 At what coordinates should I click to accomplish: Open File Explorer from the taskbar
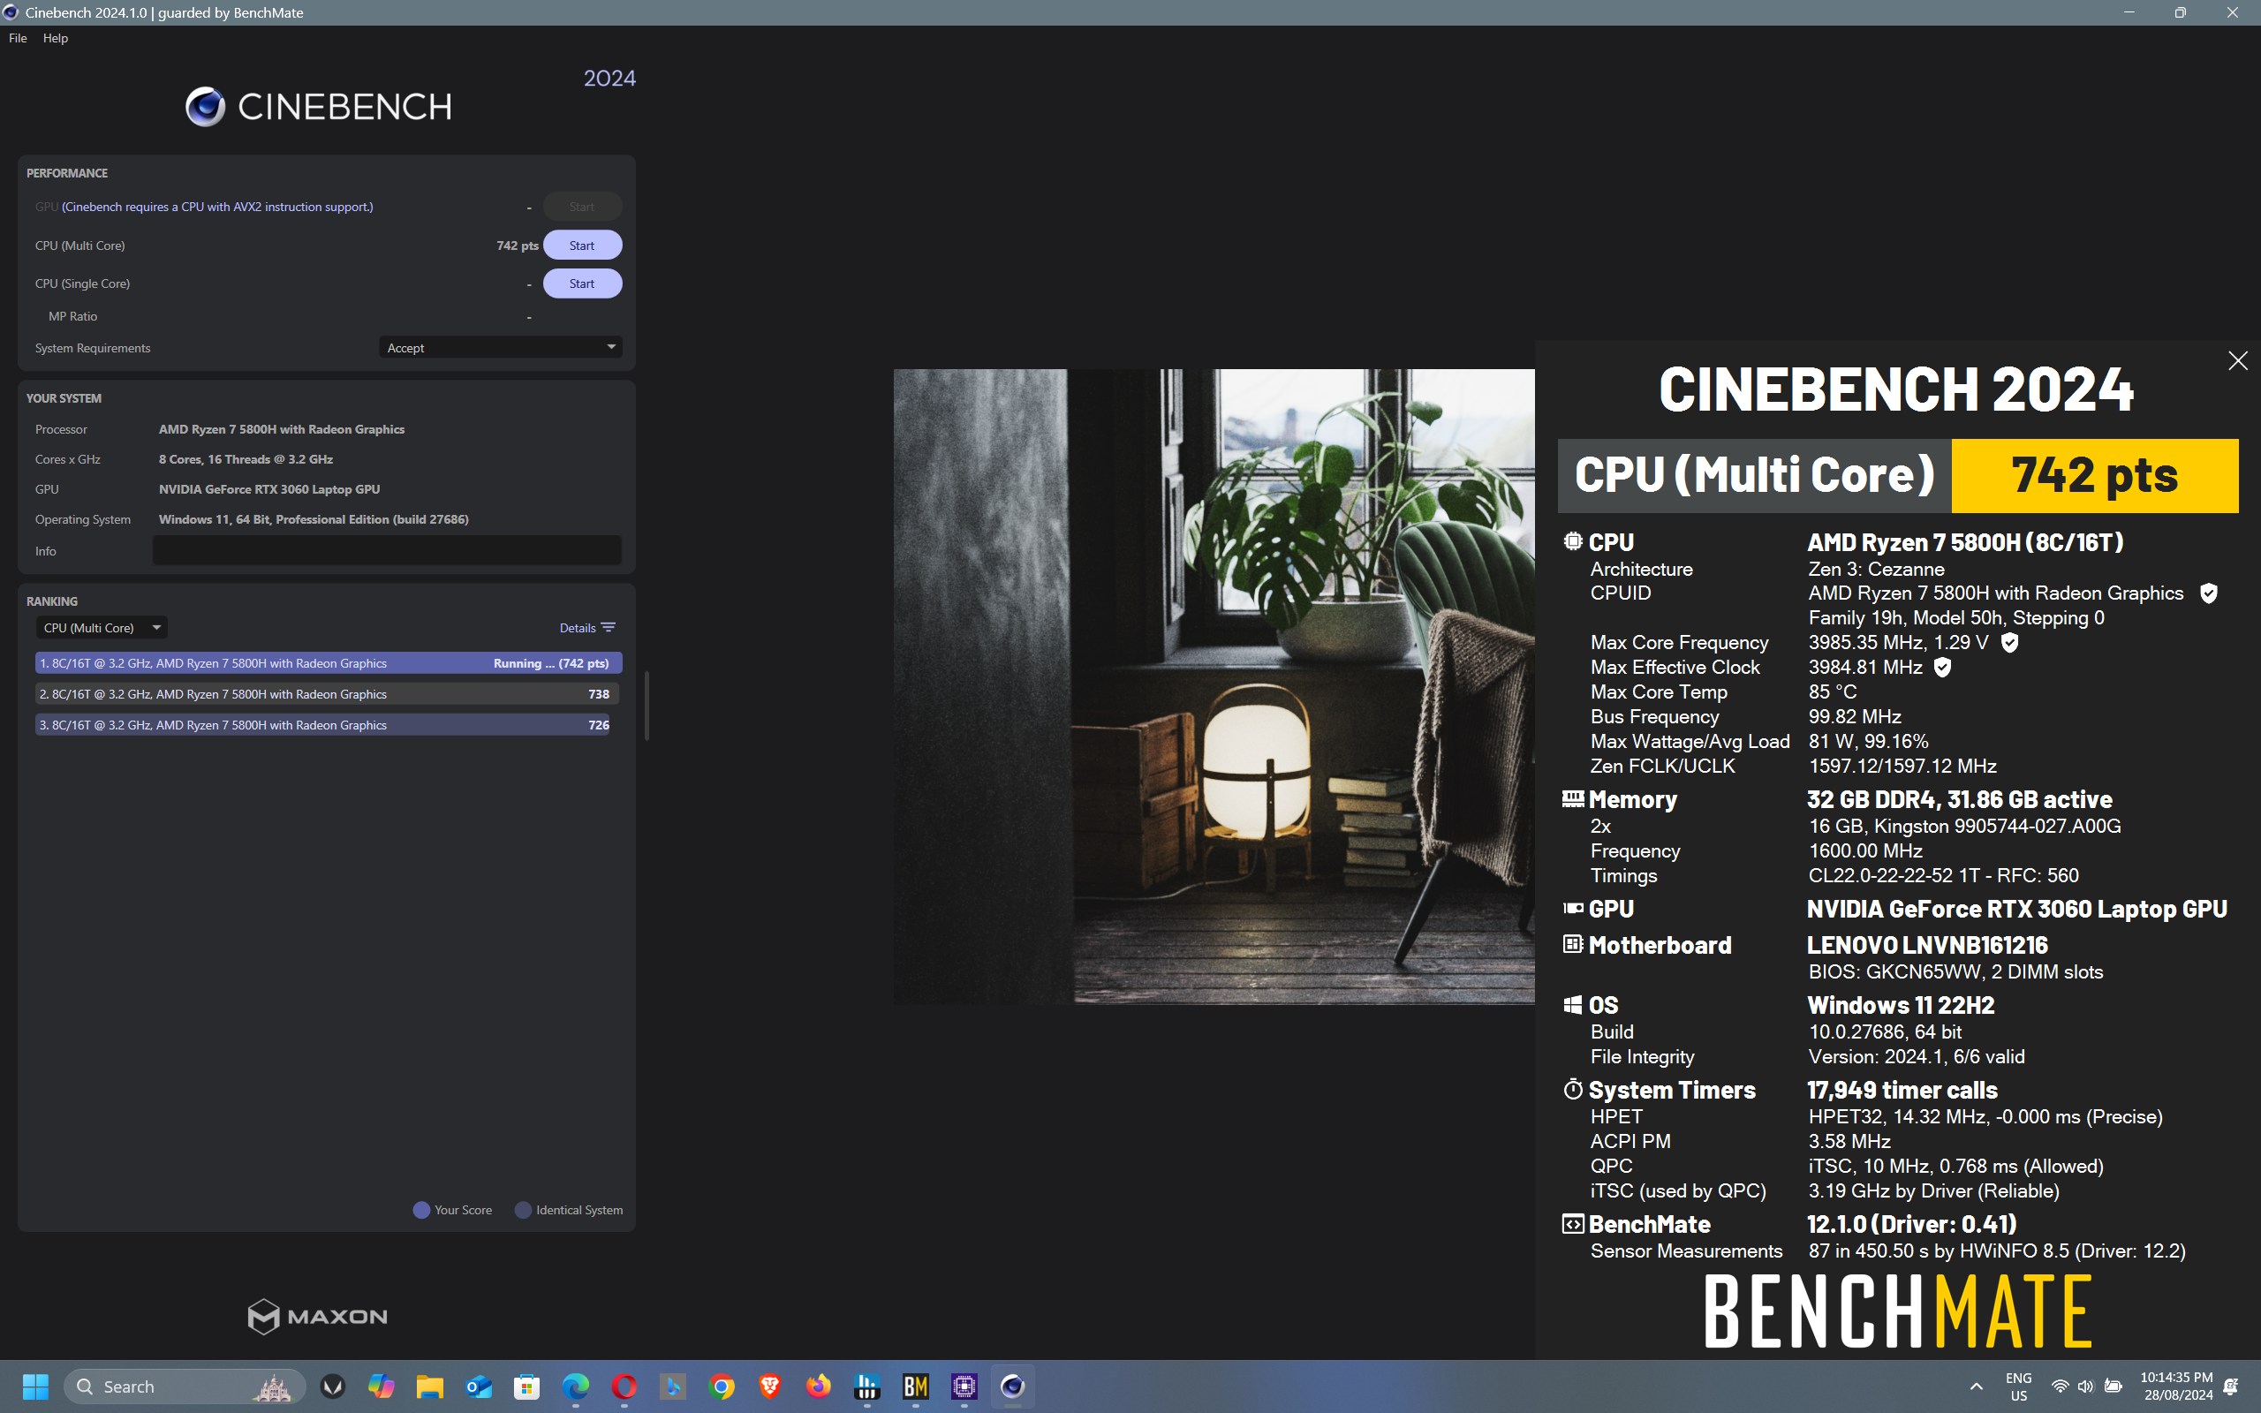pyautogui.click(x=430, y=1386)
